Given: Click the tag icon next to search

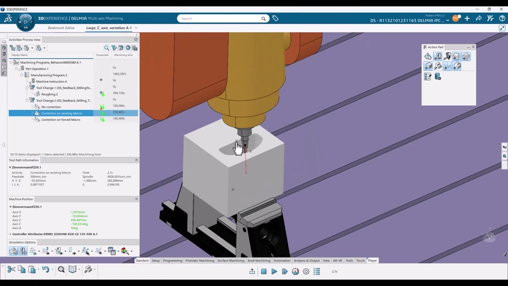Looking at the screenshot, I should click(x=275, y=19).
